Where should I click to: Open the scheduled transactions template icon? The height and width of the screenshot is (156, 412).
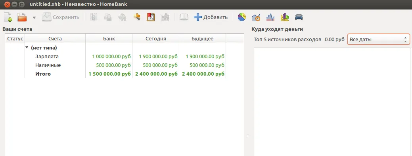pyautogui.click(x=151, y=17)
